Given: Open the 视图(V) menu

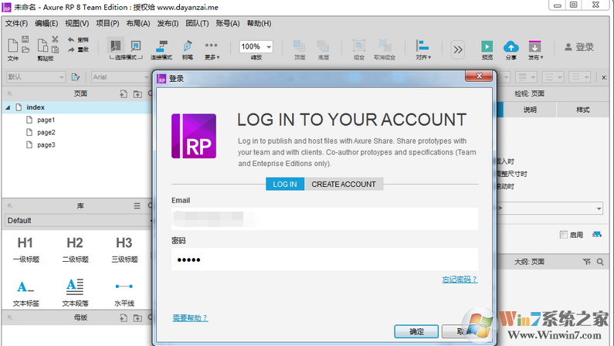Looking at the screenshot, I should (x=76, y=23).
